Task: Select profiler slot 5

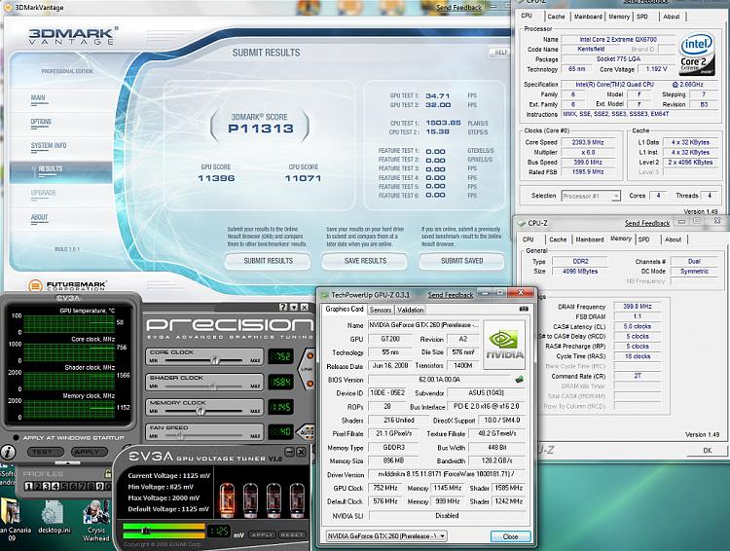Action: pyautogui.click(x=64, y=486)
